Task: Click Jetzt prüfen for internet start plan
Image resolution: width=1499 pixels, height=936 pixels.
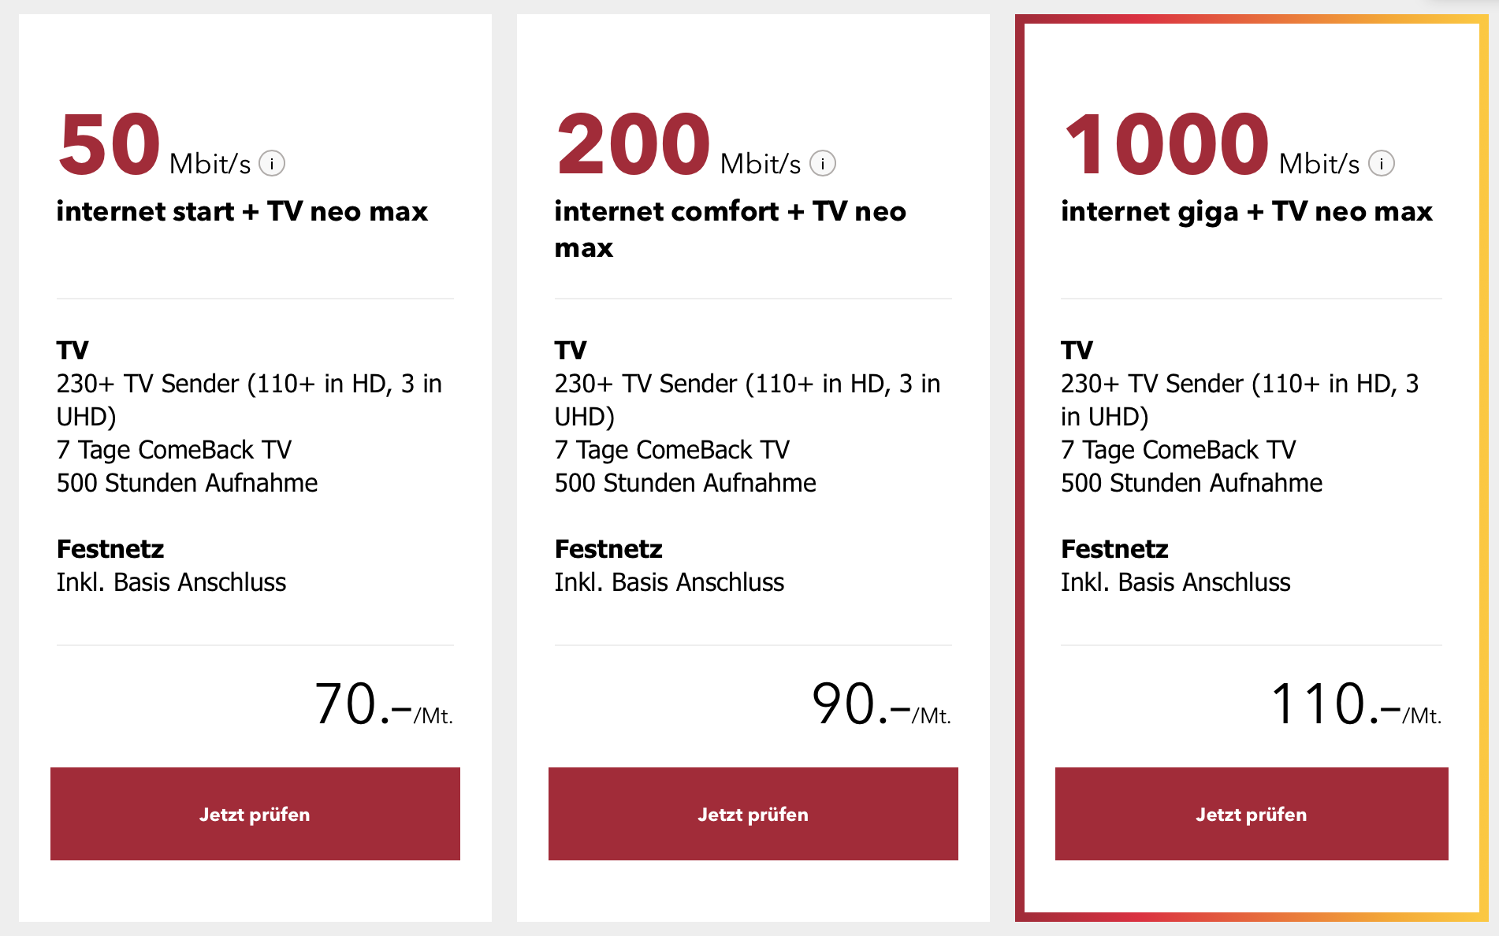Action: point(255,814)
